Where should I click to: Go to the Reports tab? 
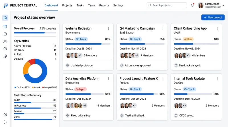tap(104, 5)
